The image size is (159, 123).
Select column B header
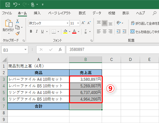86,60
